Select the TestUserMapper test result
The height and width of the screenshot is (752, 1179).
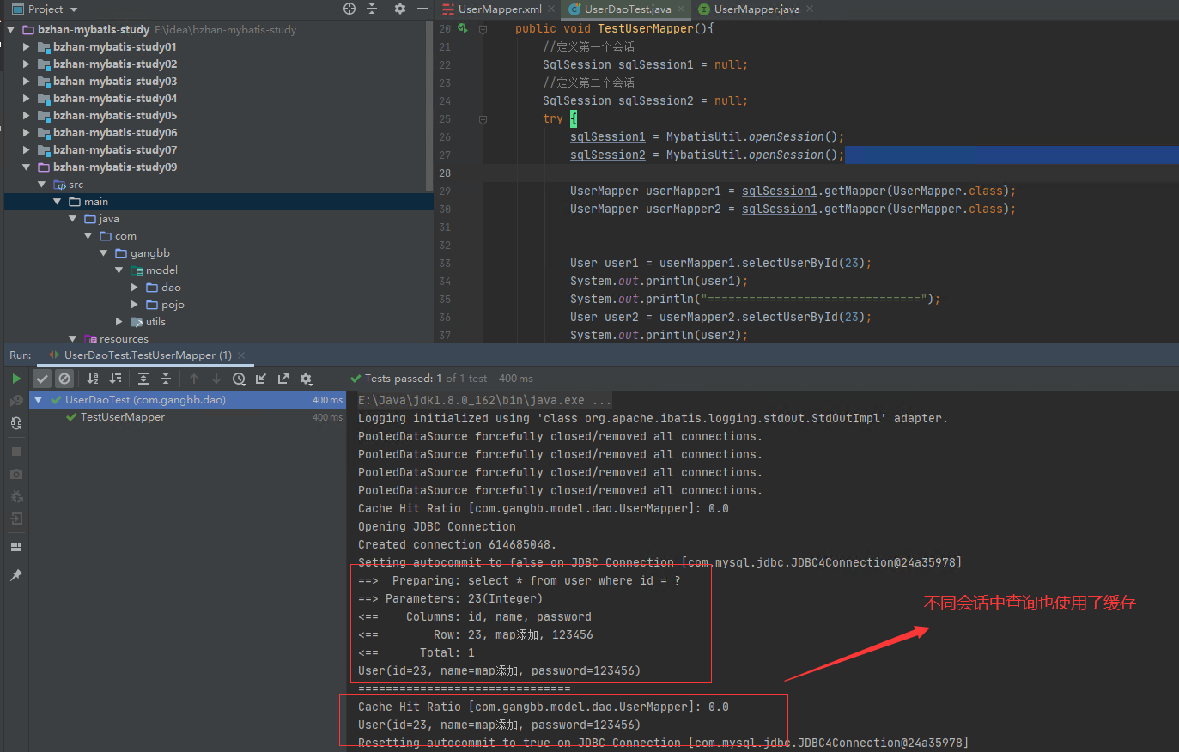coord(122,417)
